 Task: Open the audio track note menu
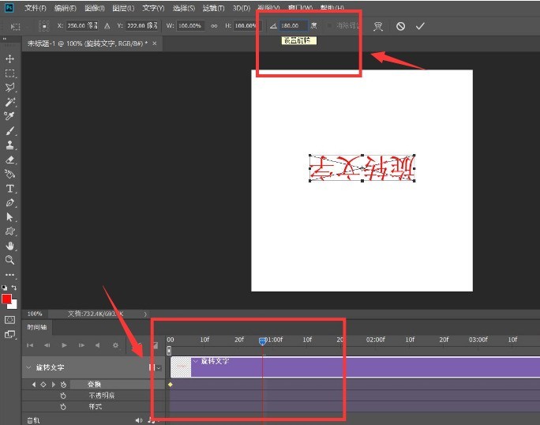click(152, 420)
